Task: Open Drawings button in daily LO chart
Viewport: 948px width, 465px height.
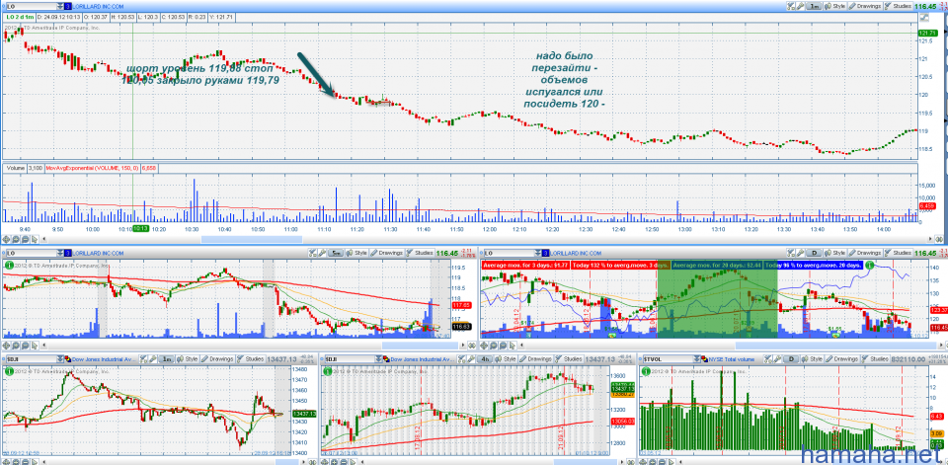Action: click(x=865, y=253)
